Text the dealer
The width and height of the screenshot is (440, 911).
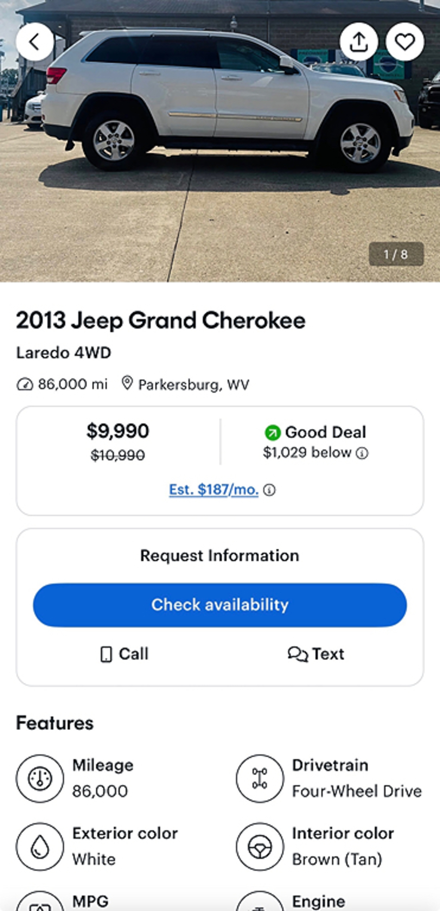coord(316,654)
